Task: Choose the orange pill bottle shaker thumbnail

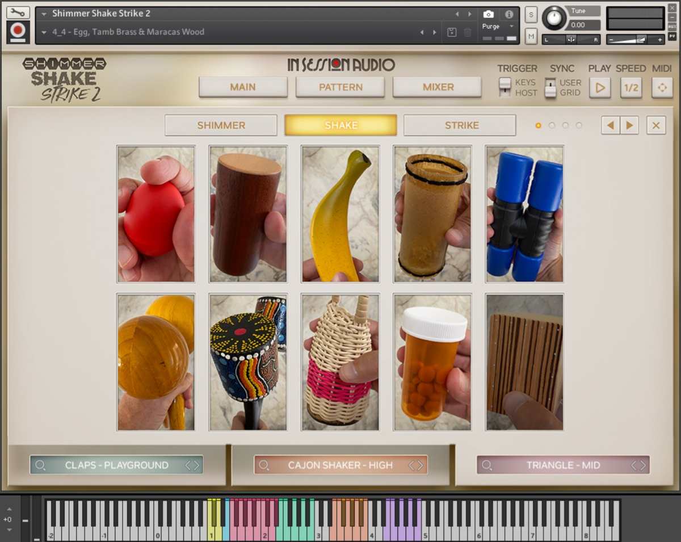Action: pyautogui.click(x=432, y=362)
